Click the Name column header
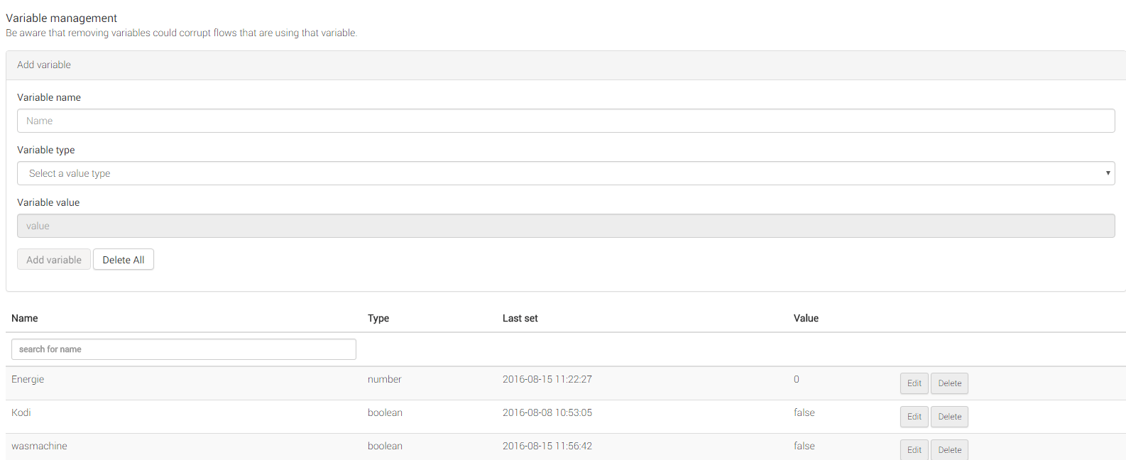The width and height of the screenshot is (1126, 460). point(25,318)
